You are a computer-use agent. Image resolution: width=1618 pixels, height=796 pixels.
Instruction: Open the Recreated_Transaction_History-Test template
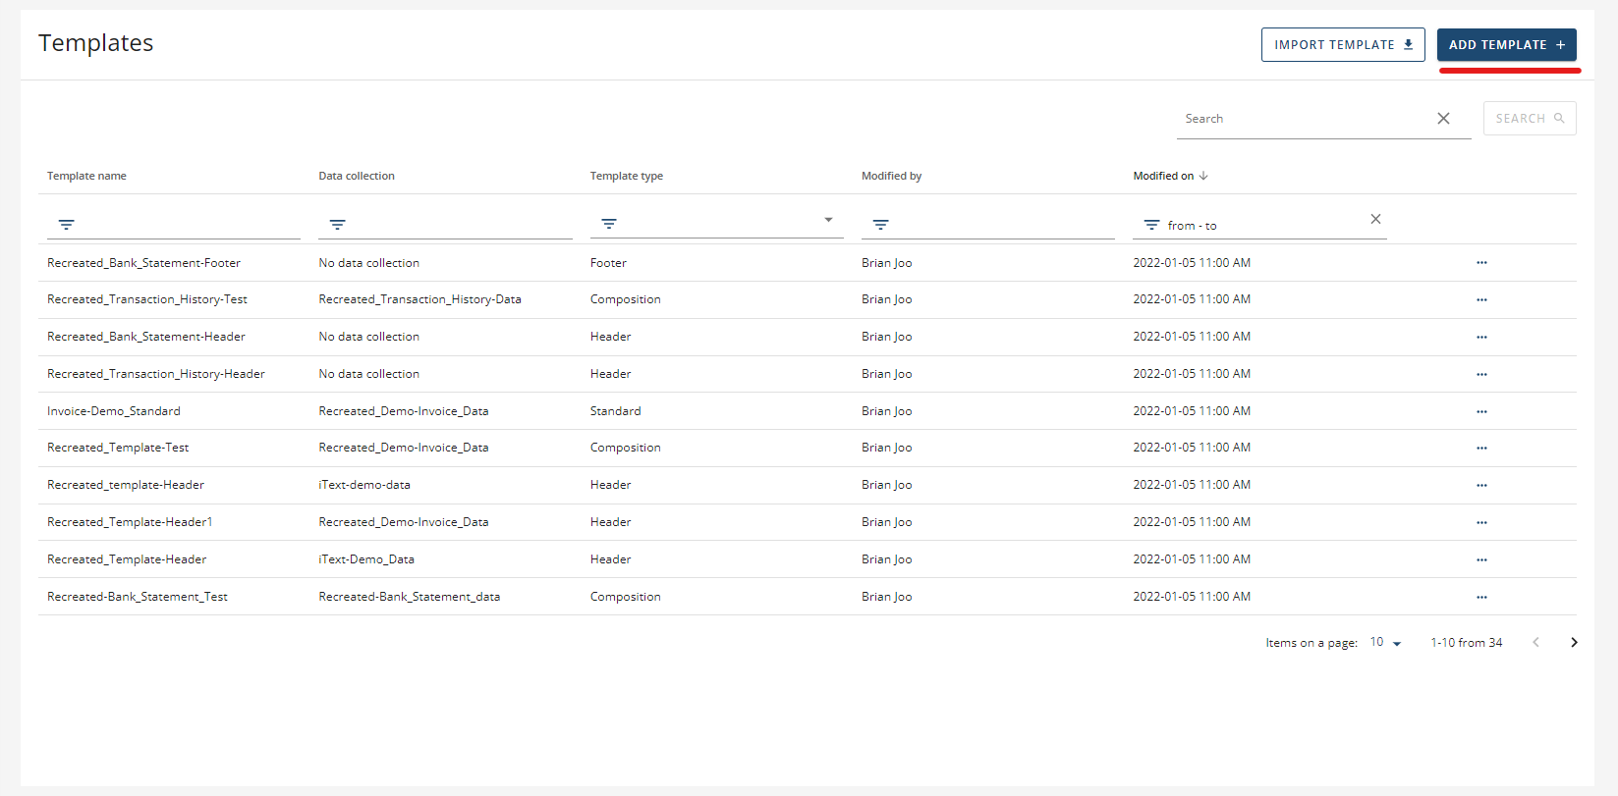coord(147,299)
